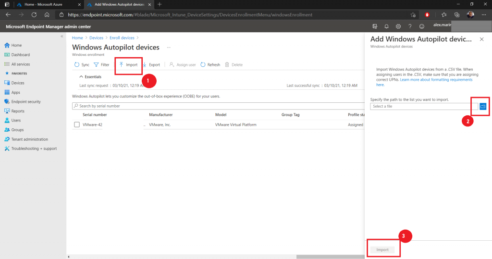
Task: Open All services in the sidebar
Action: pyautogui.click(x=17, y=64)
